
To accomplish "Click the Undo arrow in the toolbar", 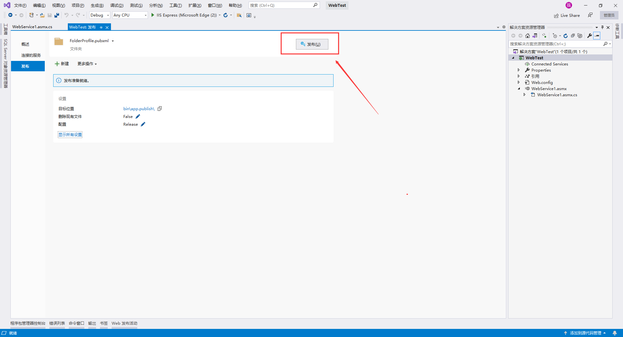I will (66, 15).
